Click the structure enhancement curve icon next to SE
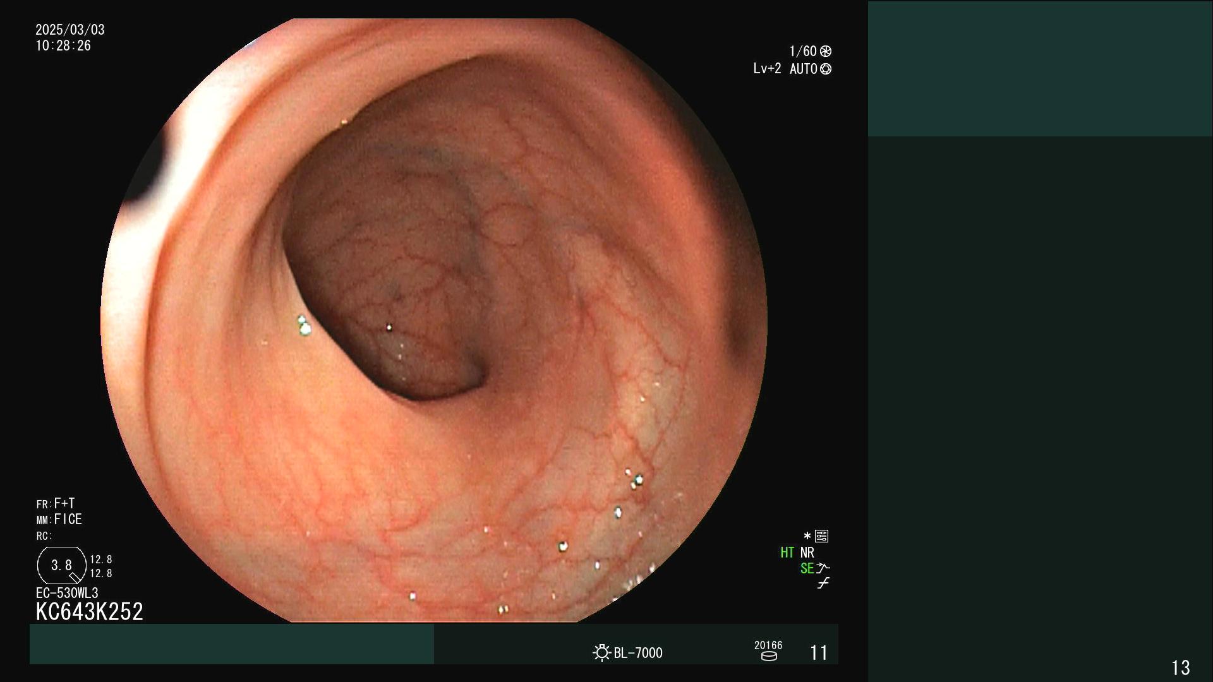Image resolution: width=1213 pixels, height=682 pixels. pos(823,568)
